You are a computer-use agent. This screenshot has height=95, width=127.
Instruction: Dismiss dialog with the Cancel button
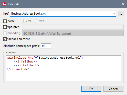pos(113,89)
